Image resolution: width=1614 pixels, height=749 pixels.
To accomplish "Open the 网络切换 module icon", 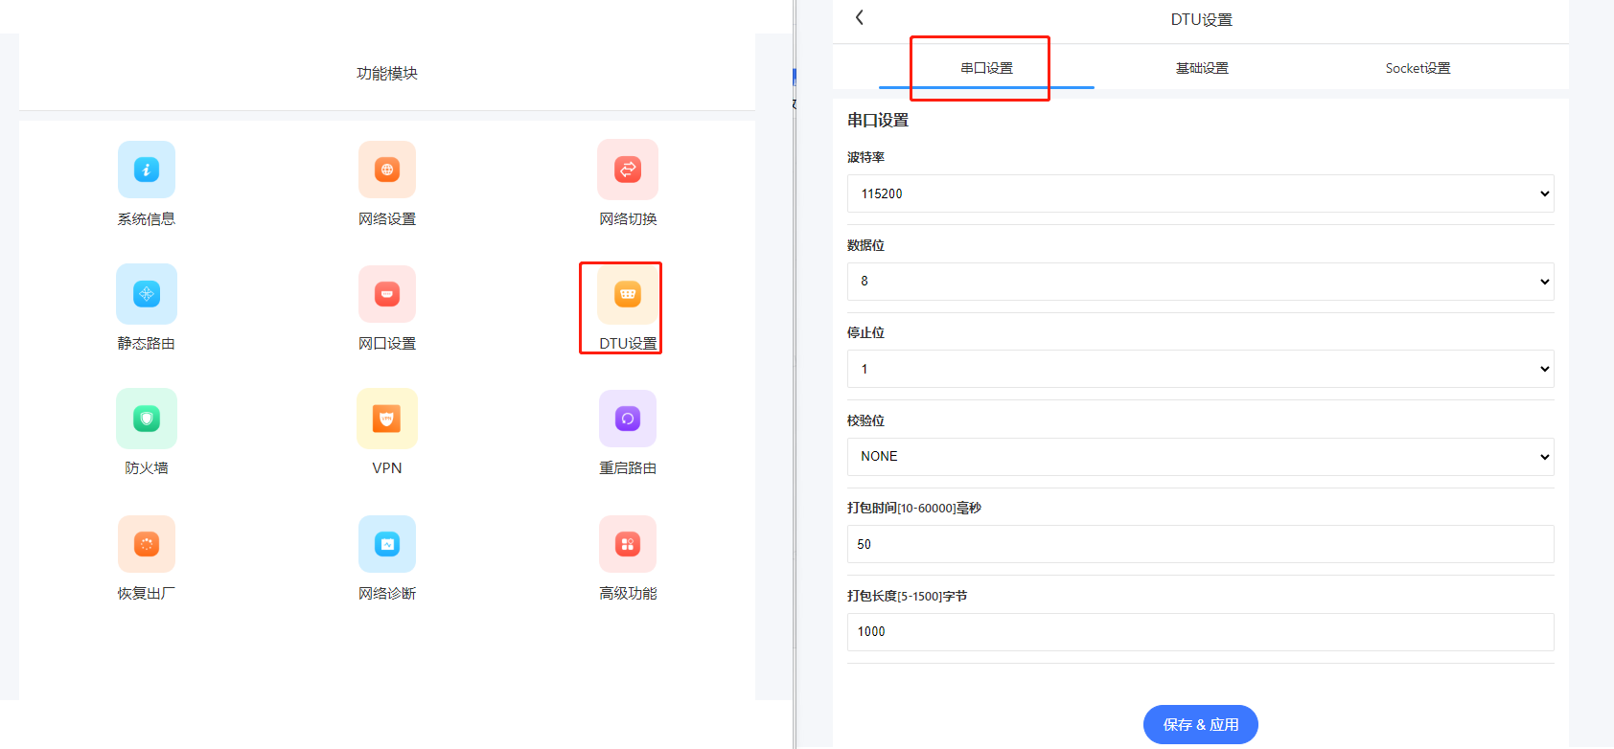I will coord(628,170).
